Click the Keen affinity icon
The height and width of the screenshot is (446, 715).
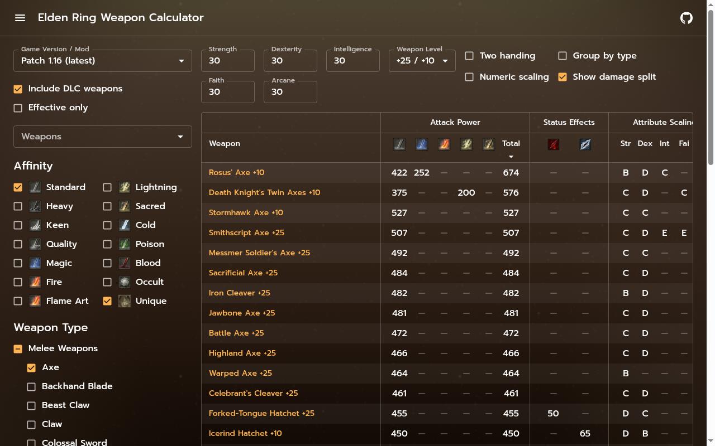(35, 225)
